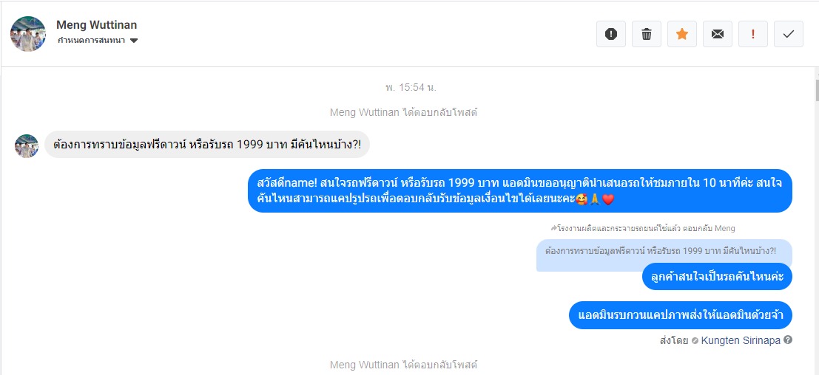The width and height of the screenshot is (819, 375).
Task: Click Meng Wuttinan's header profile picture
Action: (x=24, y=33)
